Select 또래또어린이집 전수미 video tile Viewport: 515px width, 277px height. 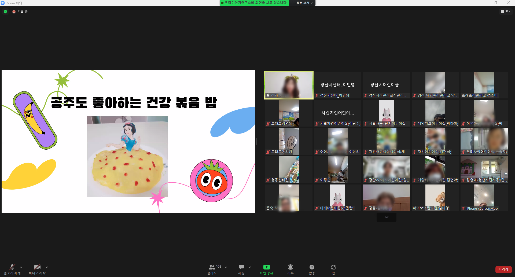point(484,85)
